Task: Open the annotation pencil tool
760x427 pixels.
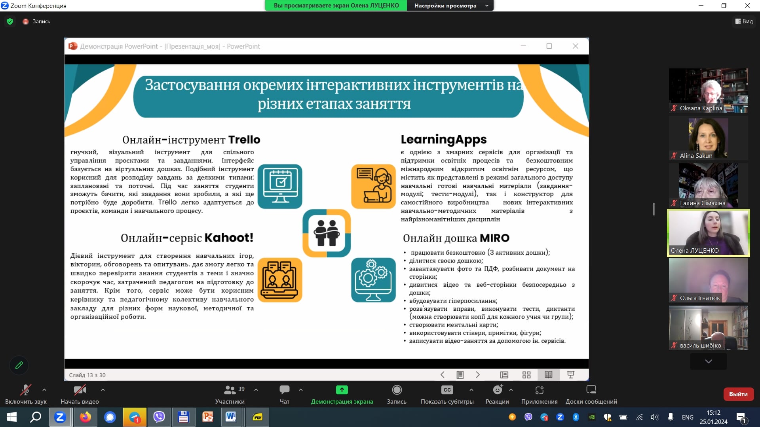Action: [x=19, y=365]
